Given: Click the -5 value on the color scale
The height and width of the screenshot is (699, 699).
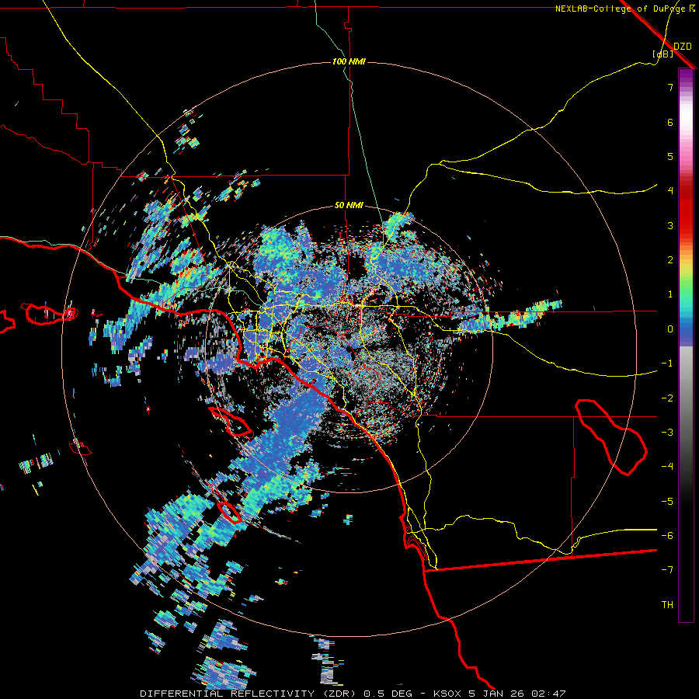Looking at the screenshot, I should coord(667,502).
